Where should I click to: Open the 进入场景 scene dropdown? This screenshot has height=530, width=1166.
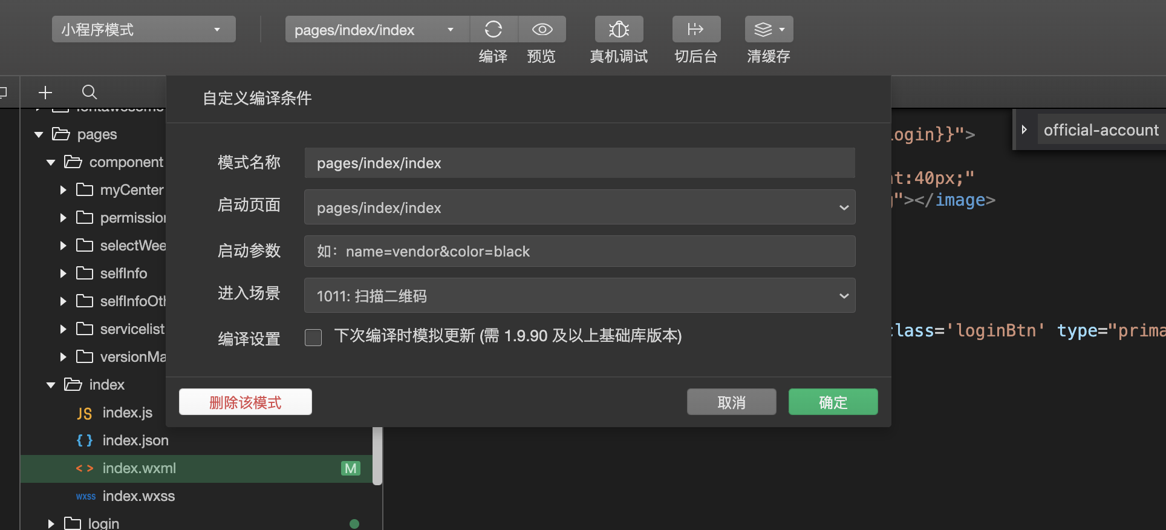pos(580,295)
